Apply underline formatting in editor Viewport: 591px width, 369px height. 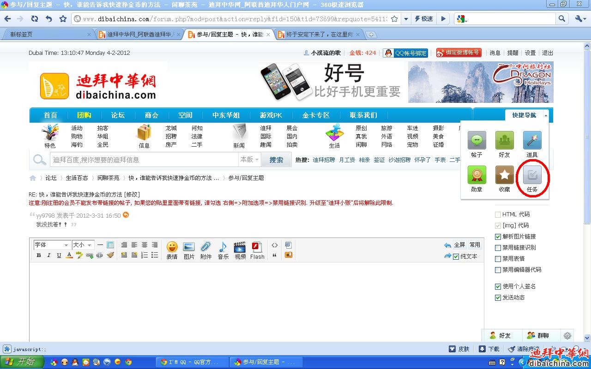(59, 255)
